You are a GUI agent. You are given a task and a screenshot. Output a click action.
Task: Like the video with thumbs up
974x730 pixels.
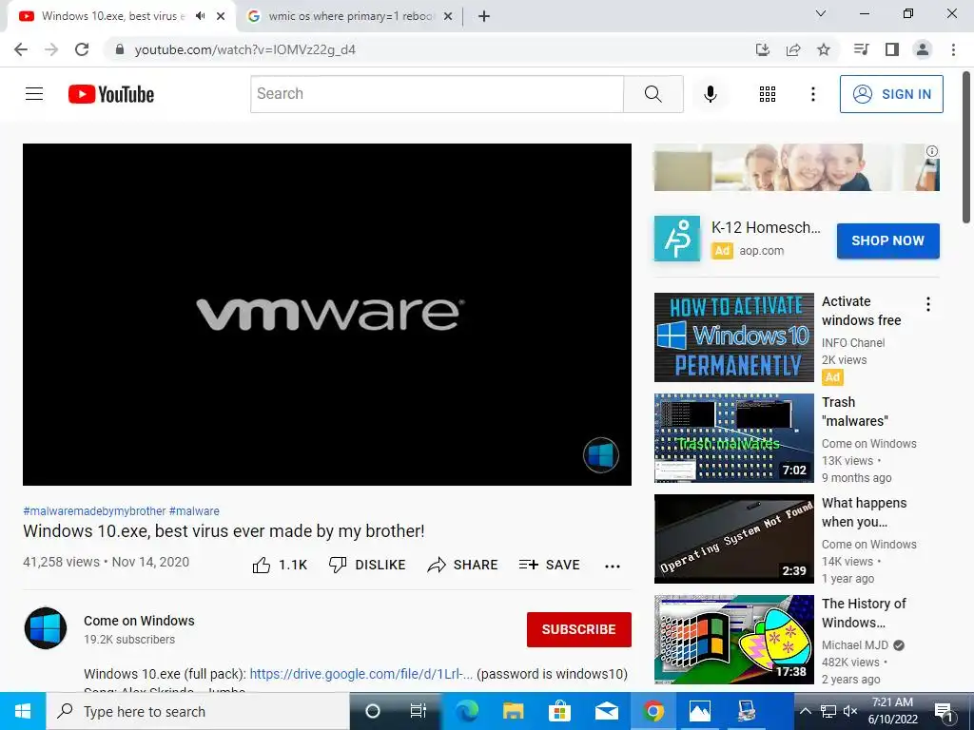point(281,565)
